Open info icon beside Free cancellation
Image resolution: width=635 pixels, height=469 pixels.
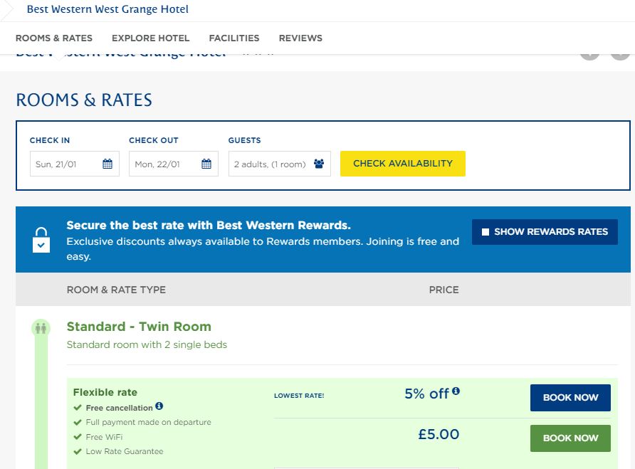(159, 406)
